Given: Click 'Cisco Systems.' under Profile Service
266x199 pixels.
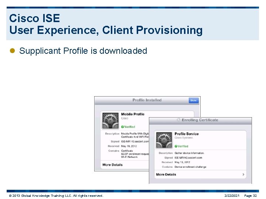Looking at the screenshot, I should point(184,138).
